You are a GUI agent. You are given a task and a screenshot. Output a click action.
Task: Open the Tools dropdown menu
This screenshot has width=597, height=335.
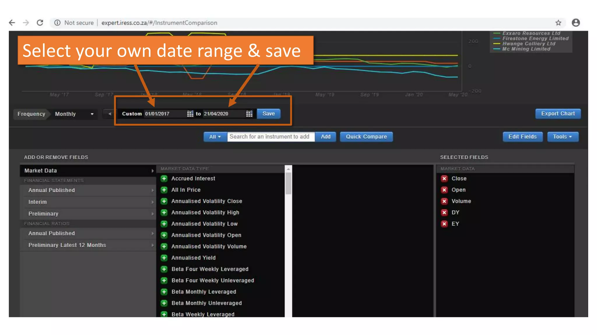coord(563,137)
